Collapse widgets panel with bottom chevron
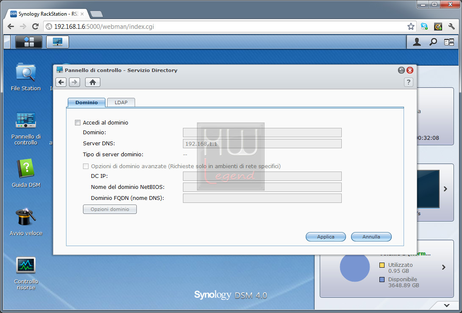 click(447, 305)
